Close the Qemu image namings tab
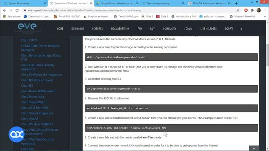This screenshot has height=151, width=269. pyautogui.click(x=183, y=3)
